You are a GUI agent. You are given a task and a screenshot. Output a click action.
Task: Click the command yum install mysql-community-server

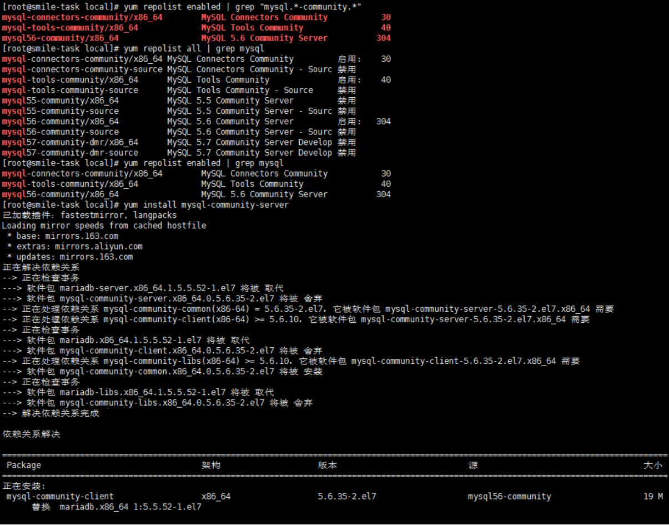(x=206, y=204)
